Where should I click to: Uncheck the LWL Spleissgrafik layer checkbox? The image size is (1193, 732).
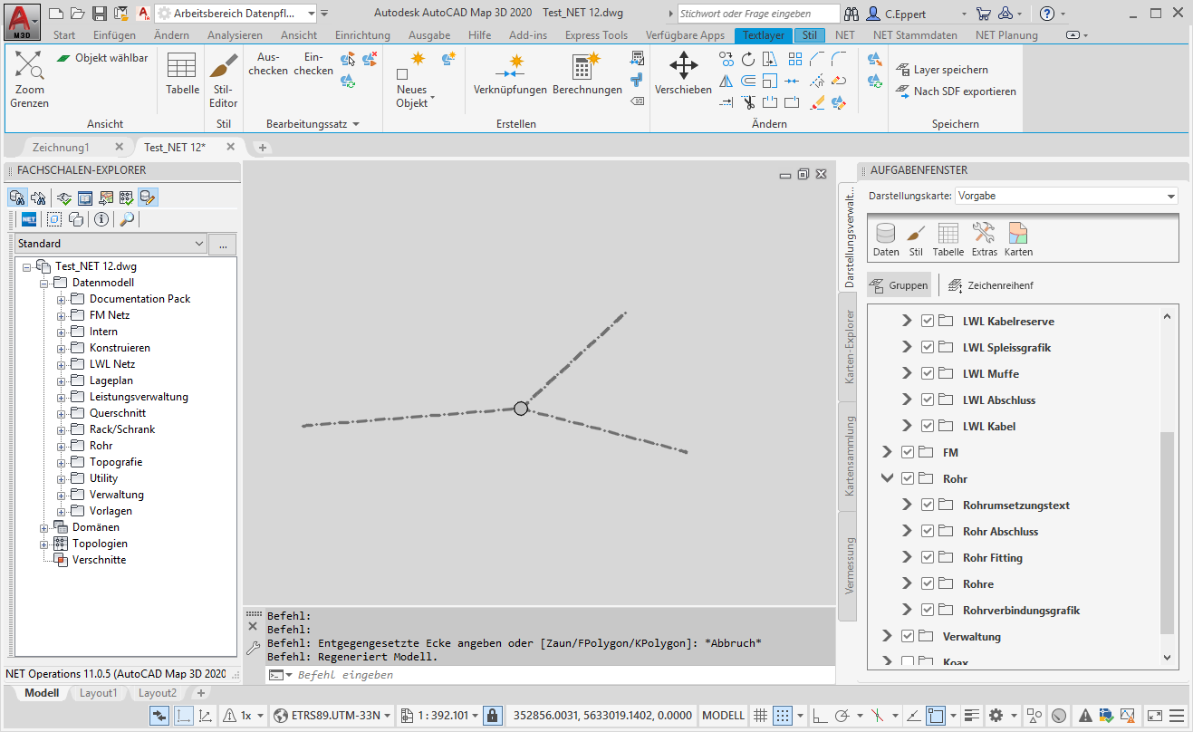[x=928, y=348]
